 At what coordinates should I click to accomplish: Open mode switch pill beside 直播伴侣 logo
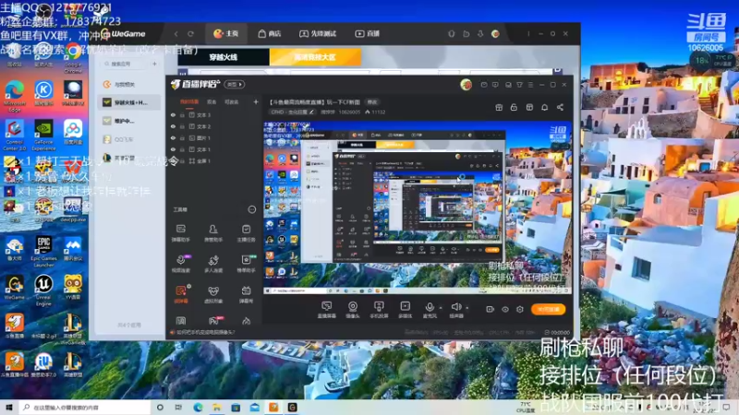[235, 84]
